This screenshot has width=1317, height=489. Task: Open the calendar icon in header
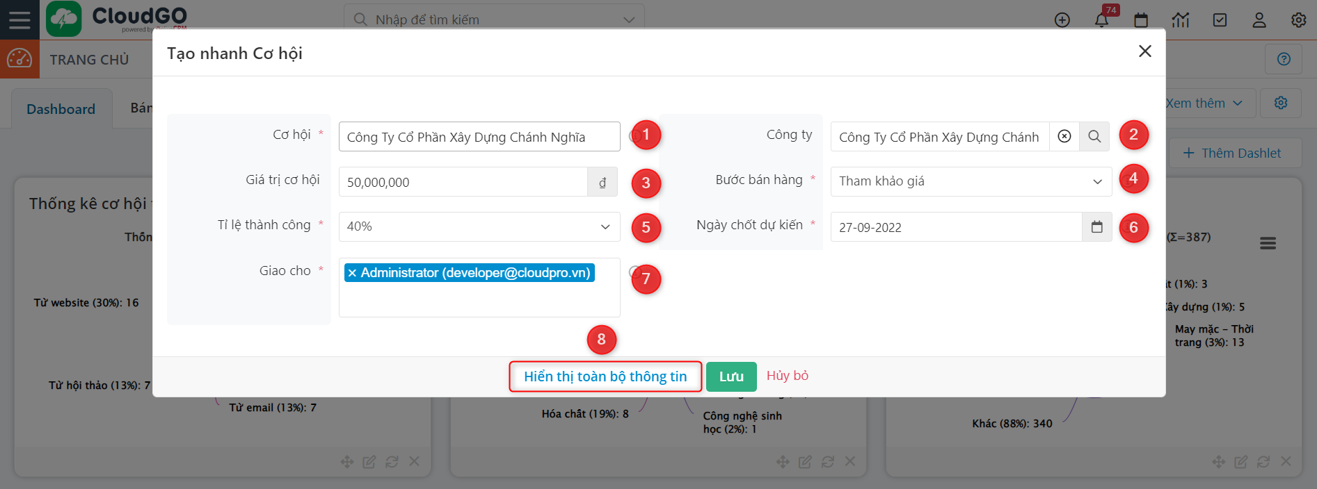(x=1141, y=20)
